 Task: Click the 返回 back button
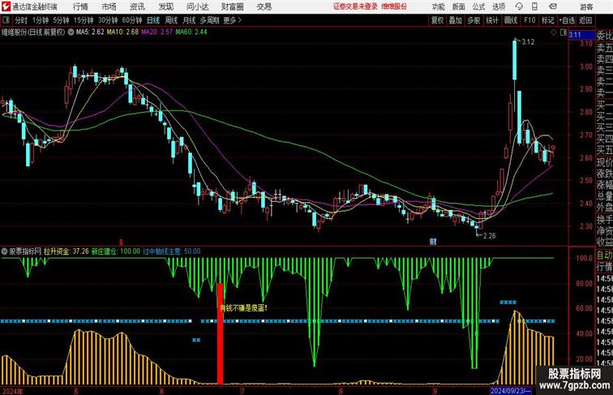point(585,20)
